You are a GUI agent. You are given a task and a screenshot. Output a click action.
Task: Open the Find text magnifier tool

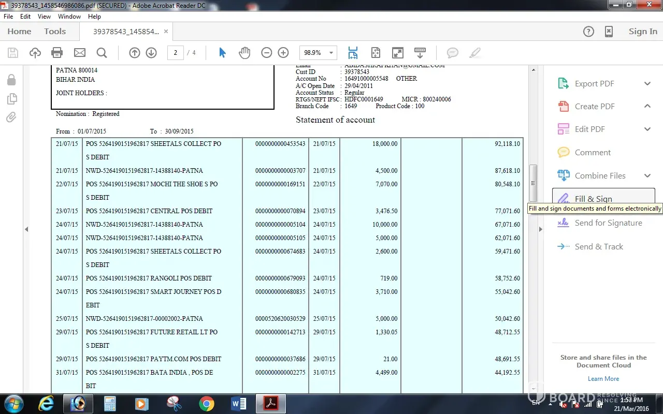[102, 53]
